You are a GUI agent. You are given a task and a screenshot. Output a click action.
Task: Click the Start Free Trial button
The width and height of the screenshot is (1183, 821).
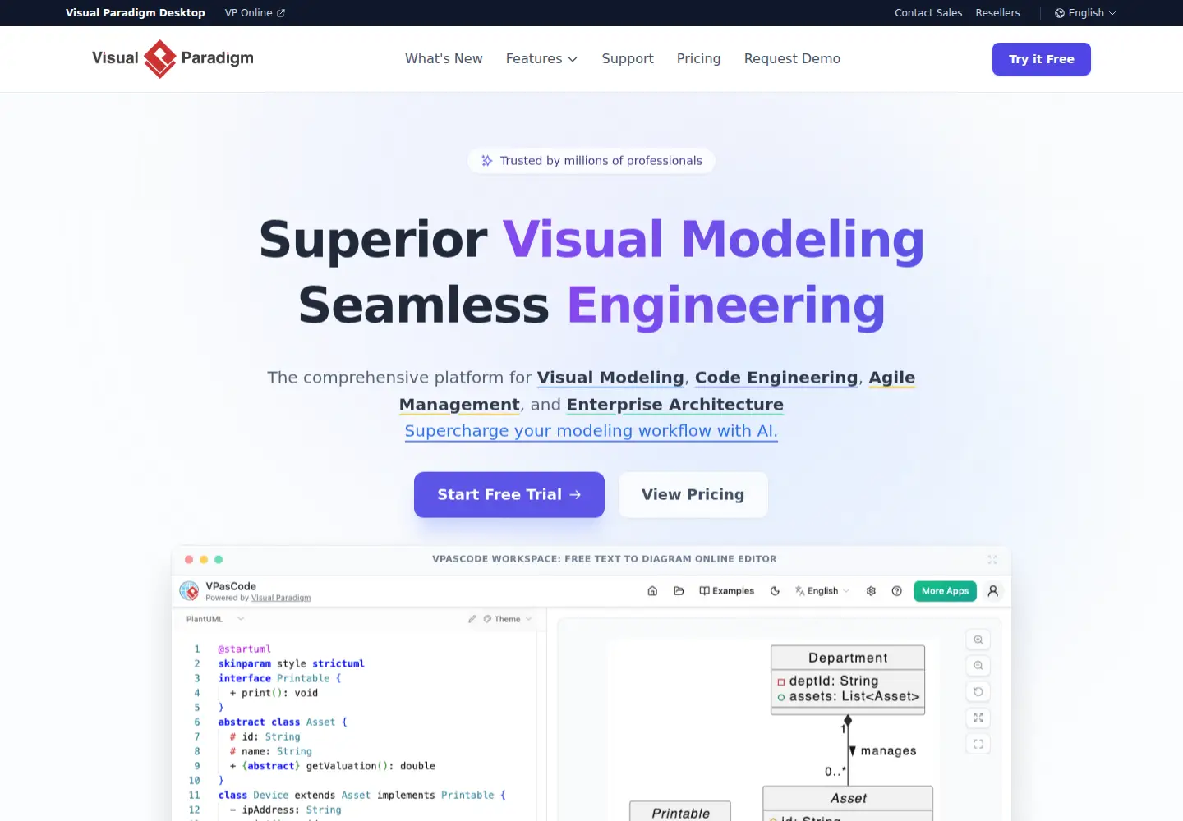tap(509, 494)
